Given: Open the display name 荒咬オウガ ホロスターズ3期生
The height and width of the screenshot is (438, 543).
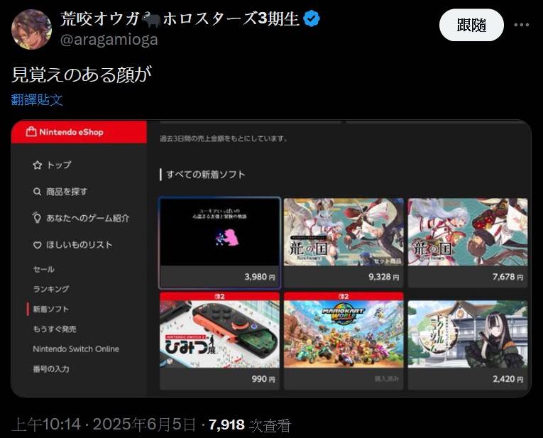Looking at the screenshot, I should pos(180,18).
